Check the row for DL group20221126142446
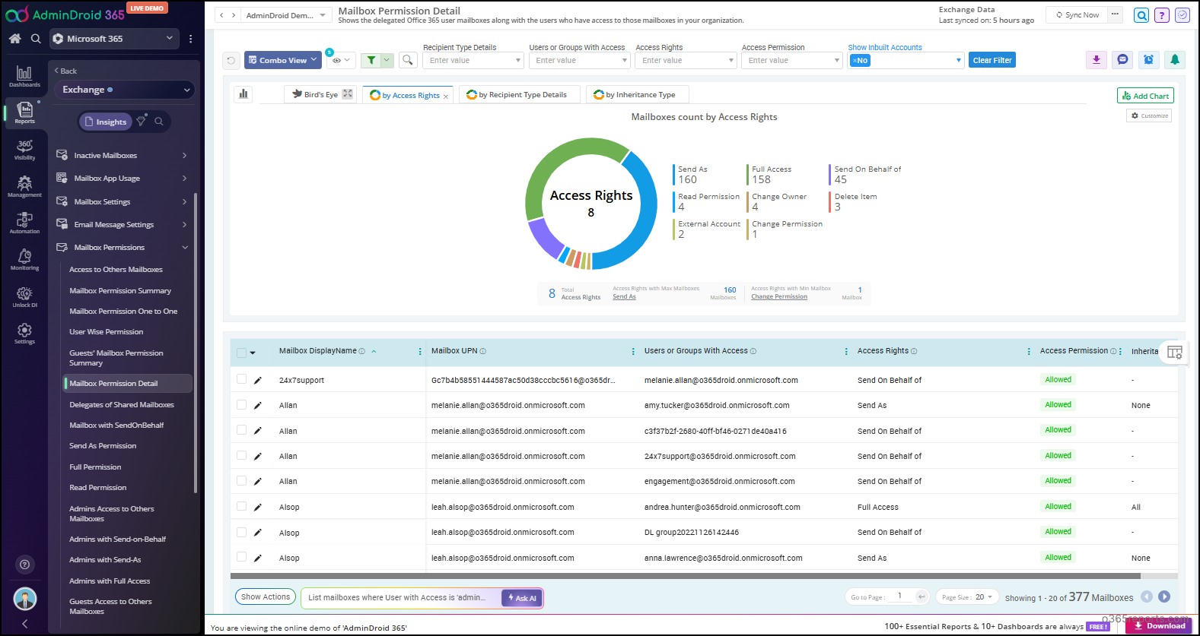1200x636 pixels. pyautogui.click(x=241, y=532)
